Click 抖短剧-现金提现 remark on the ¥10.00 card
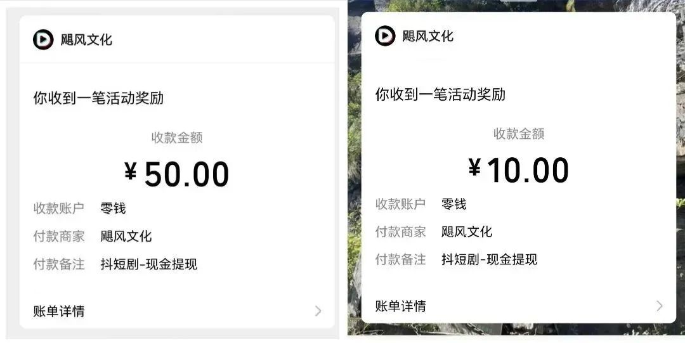The image size is (685, 343). pos(490,259)
